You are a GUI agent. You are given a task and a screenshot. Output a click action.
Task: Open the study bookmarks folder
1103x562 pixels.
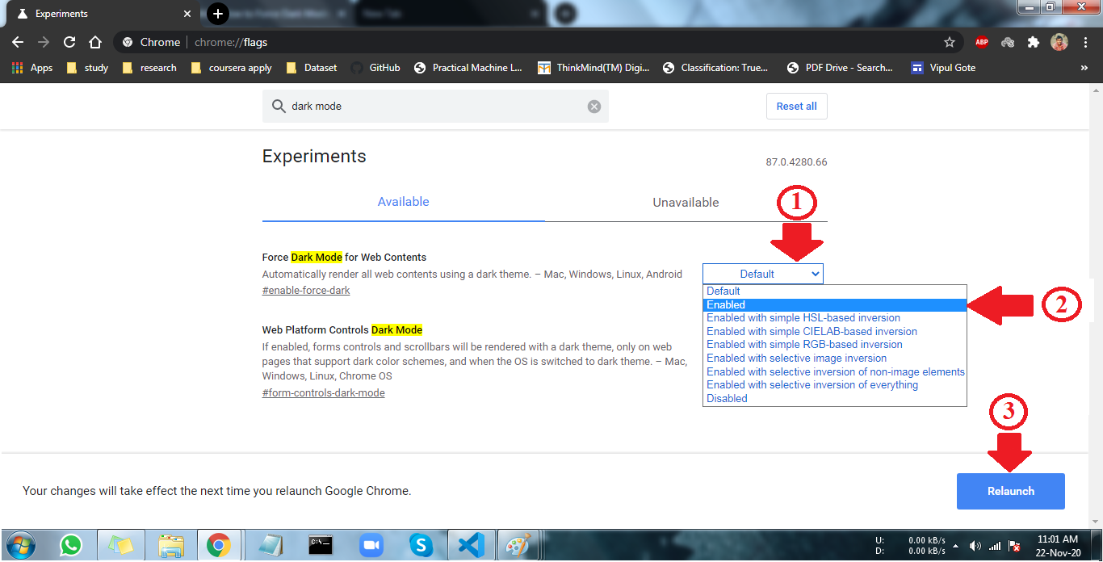point(87,68)
